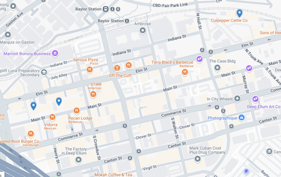Open the Deep Ellum Art Co marker
This screenshot has height=177, width=281.
[255, 99]
